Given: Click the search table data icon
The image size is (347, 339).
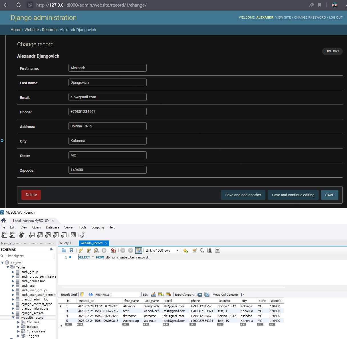Looking at the screenshot, I should [x=73, y=235].
